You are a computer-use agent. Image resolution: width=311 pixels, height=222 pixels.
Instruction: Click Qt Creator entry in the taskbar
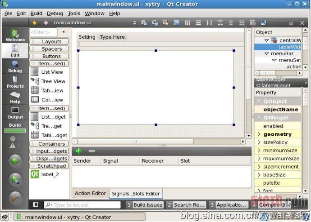pyautogui.click(x=79, y=217)
